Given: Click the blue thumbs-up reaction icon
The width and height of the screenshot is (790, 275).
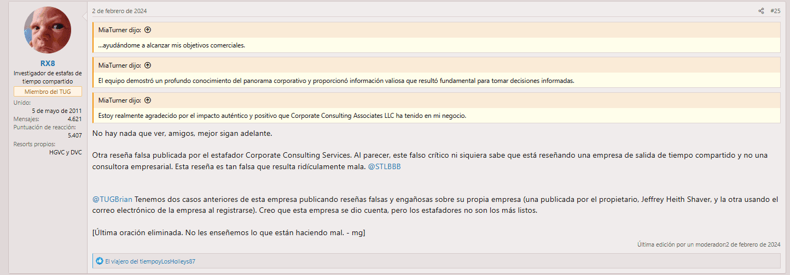Looking at the screenshot, I should click(x=100, y=261).
